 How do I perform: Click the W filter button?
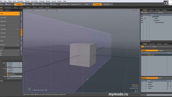click(x=142, y=47)
